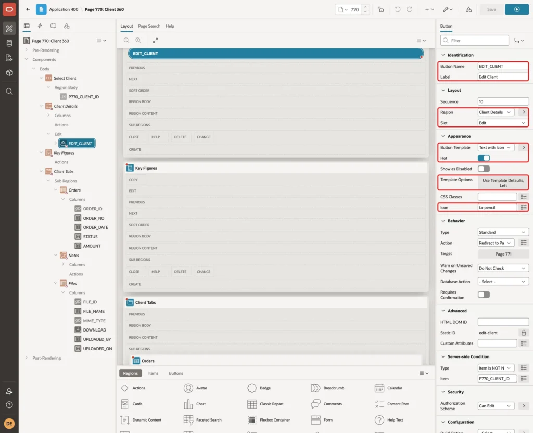Screen dimensions: 533x433
Task: Open the Help tab
Action: pos(170,26)
